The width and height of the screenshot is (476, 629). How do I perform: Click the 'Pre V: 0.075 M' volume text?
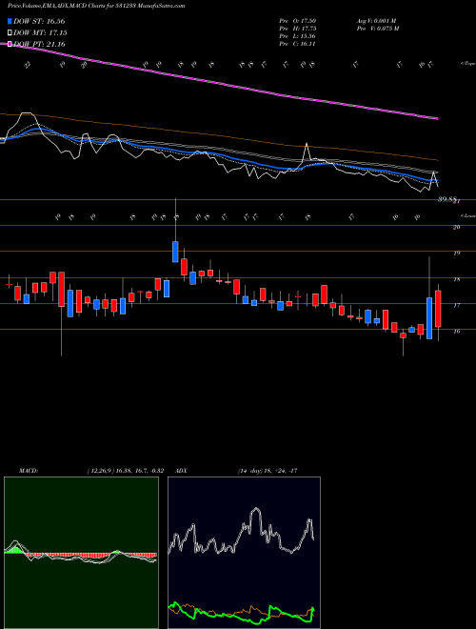[377, 29]
